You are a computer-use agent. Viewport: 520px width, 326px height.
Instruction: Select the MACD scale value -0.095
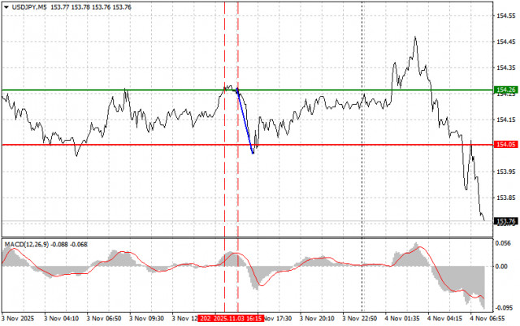(x=504, y=307)
